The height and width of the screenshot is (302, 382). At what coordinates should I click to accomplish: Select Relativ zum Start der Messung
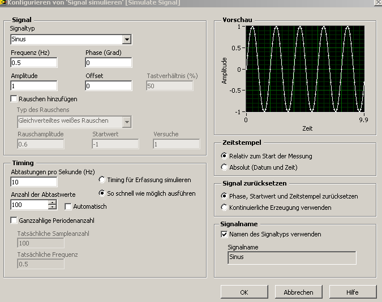tap(224, 156)
